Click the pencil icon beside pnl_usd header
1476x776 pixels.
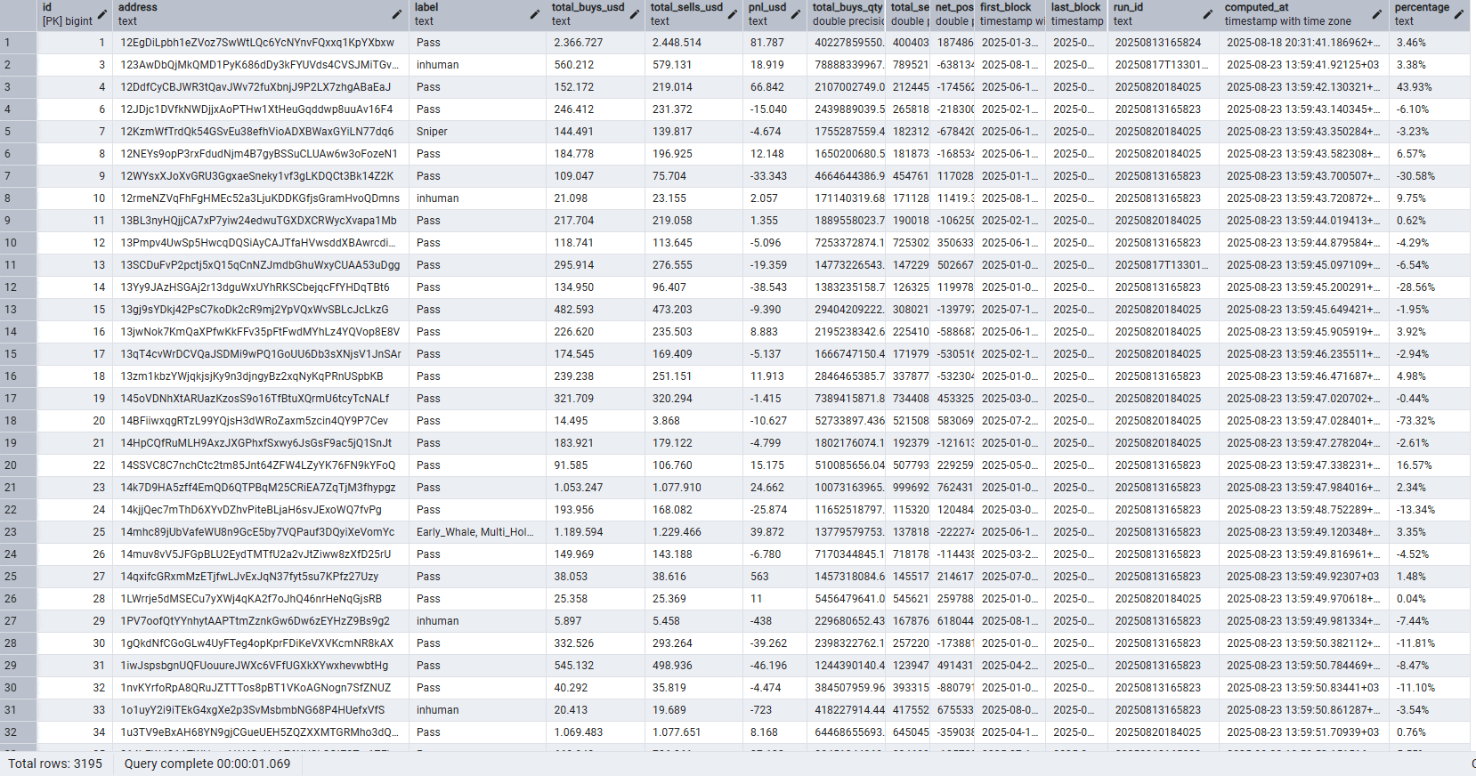(x=796, y=14)
